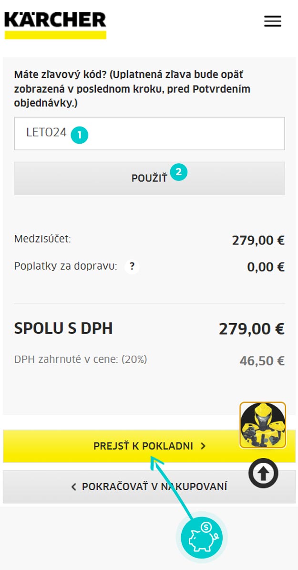This screenshot has width=298, height=570.
Task: Click the right chevron on checkout button
Action: (203, 446)
